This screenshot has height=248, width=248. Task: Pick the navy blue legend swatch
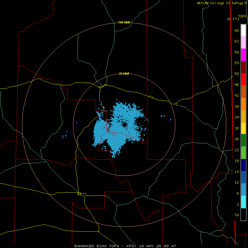click(243, 165)
